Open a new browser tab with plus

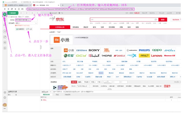pos(63,5)
